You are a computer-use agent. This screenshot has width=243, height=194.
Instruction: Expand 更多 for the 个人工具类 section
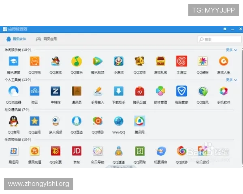click(232, 80)
